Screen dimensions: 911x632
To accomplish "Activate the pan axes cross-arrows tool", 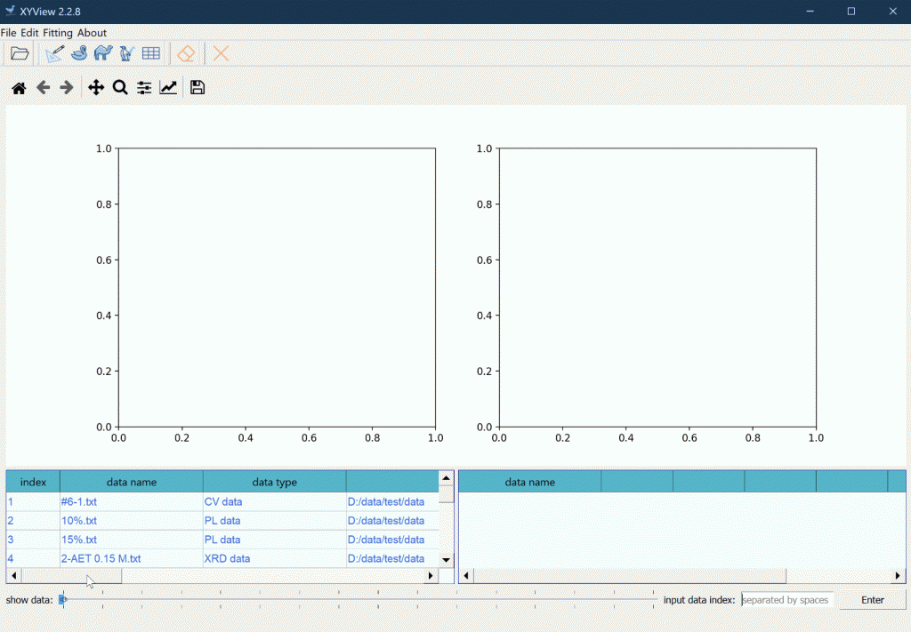I will coord(96,88).
